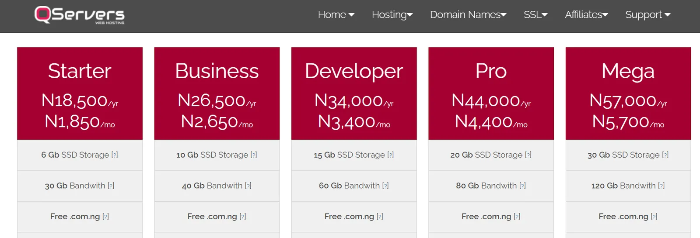Show help for Business 40 Gb Bandwith

pyautogui.click(x=248, y=186)
